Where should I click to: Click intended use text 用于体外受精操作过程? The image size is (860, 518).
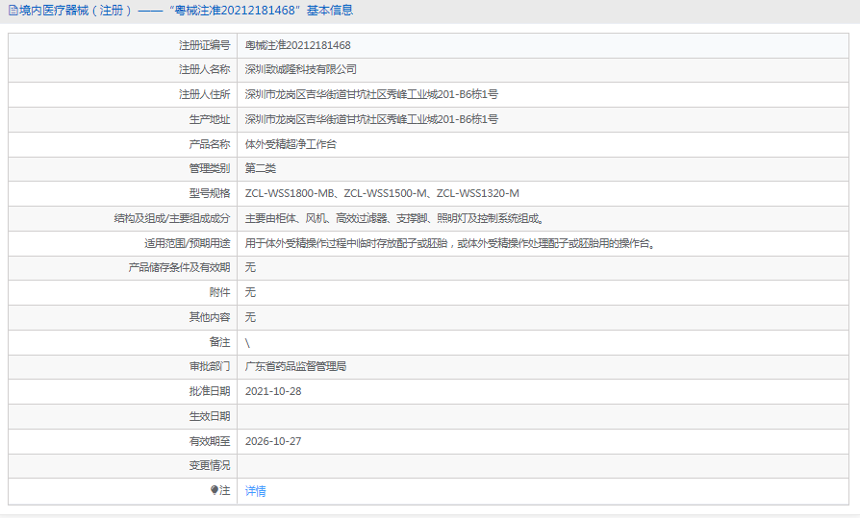click(x=450, y=243)
